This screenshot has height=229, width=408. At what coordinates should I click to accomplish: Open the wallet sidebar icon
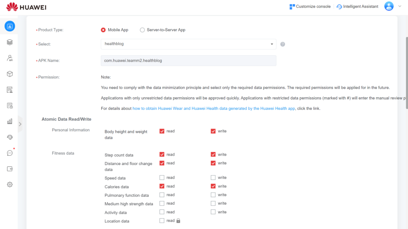coord(10,169)
